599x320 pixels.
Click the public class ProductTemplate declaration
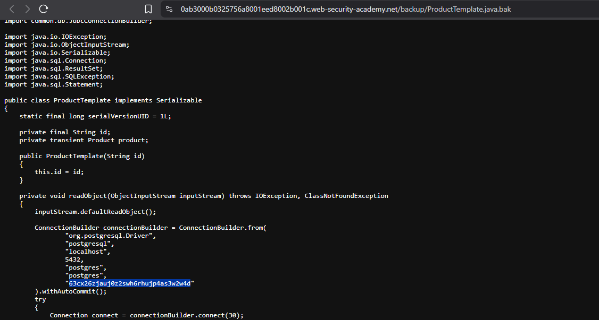[103, 100]
